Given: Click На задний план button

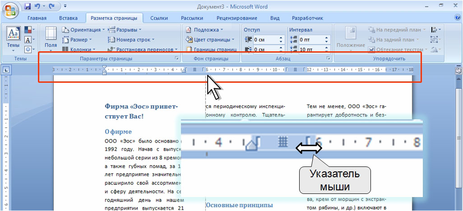Looking at the screenshot, I should pos(394,40).
